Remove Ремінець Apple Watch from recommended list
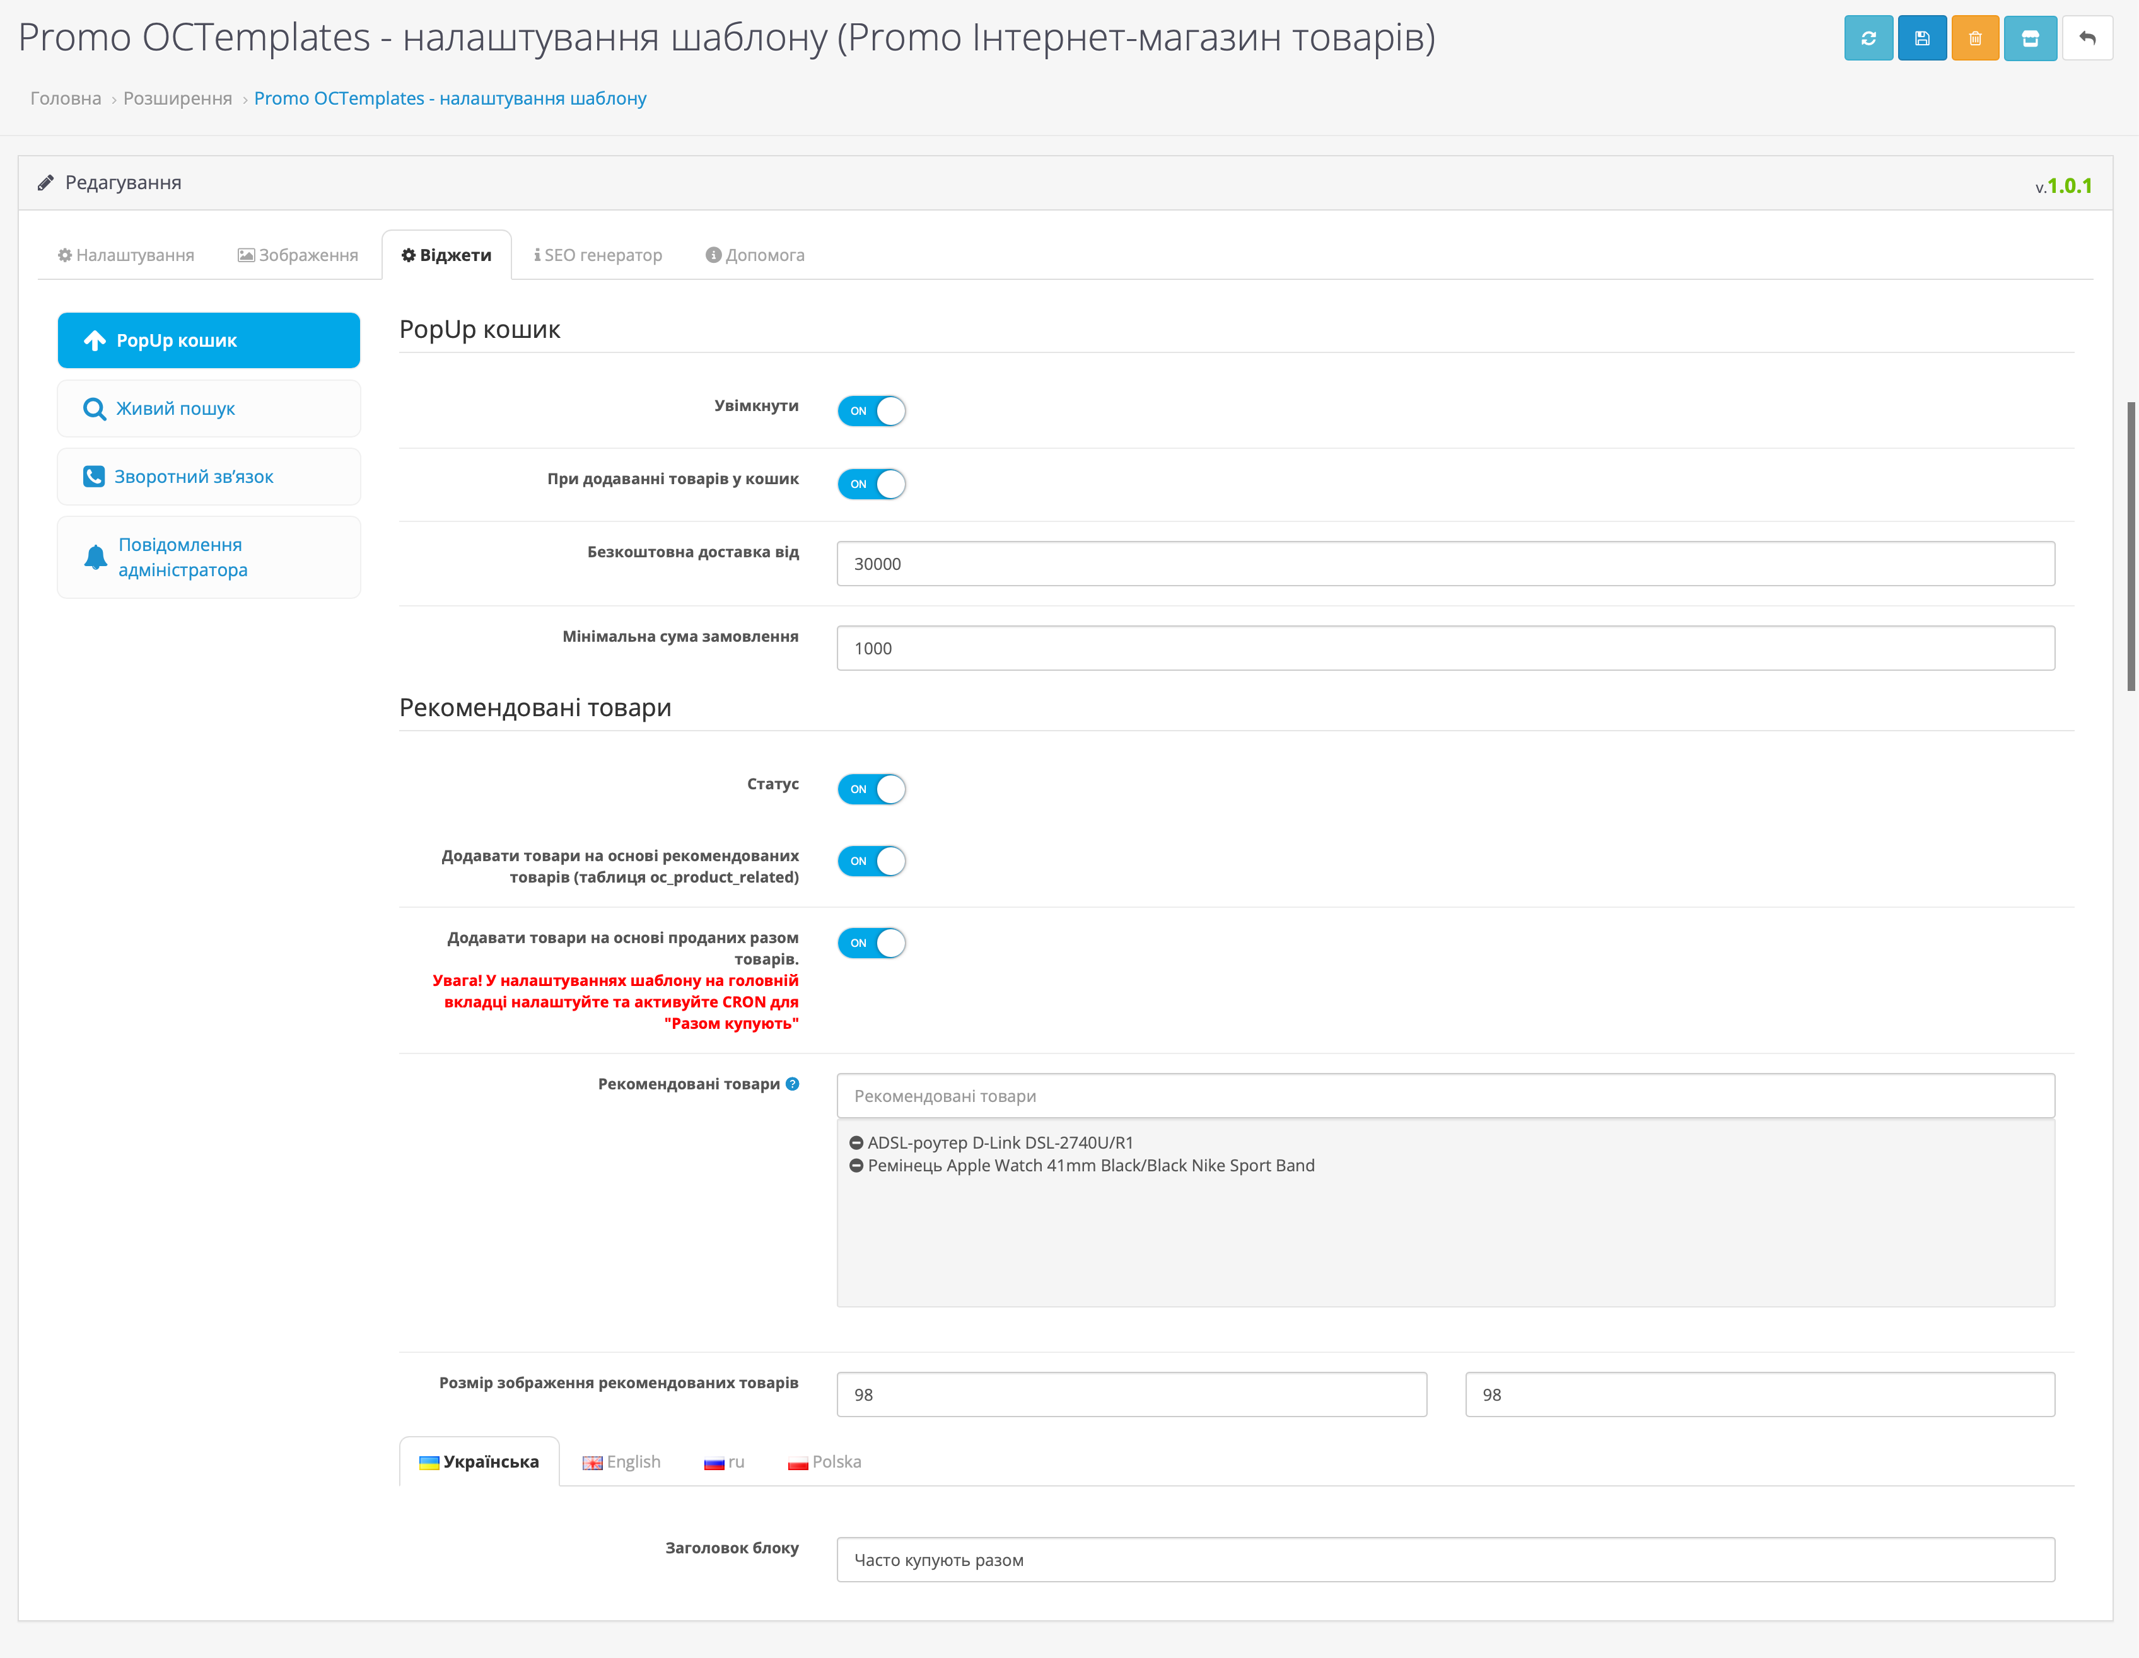 coord(856,1166)
